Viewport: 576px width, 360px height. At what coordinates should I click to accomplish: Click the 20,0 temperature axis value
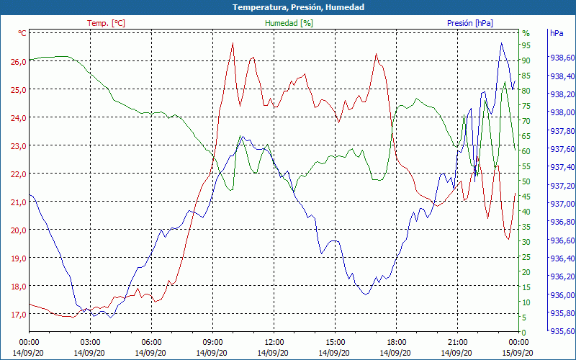point(19,230)
